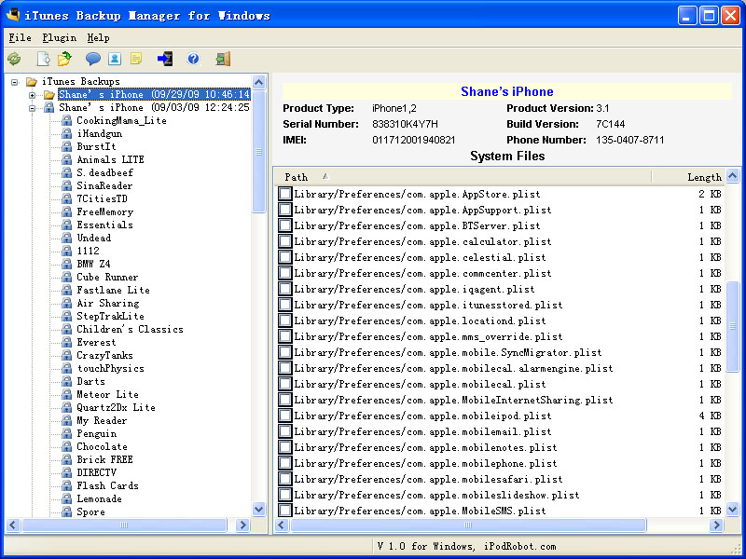Expand the 09/29/09 Shane's iPhone backup
746x559 pixels.
click(32, 95)
